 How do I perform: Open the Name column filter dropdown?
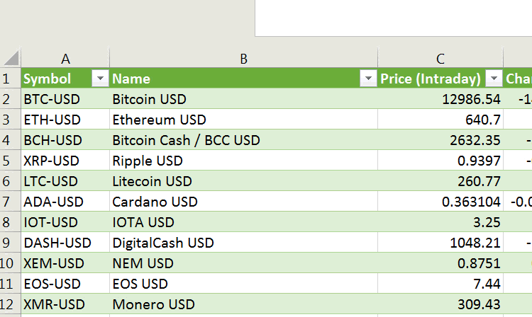click(x=368, y=79)
